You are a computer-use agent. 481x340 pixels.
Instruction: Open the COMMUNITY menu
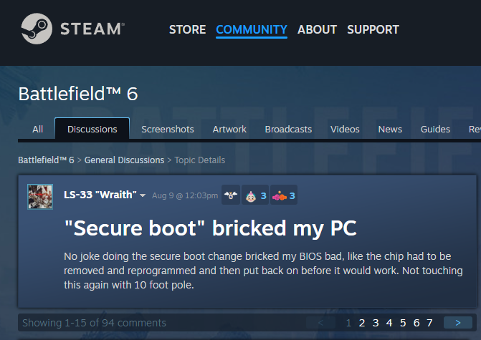point(252,30)
